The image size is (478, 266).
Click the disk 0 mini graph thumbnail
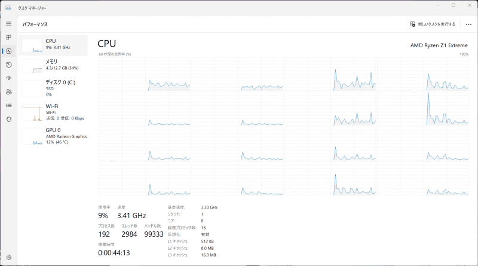32,88
